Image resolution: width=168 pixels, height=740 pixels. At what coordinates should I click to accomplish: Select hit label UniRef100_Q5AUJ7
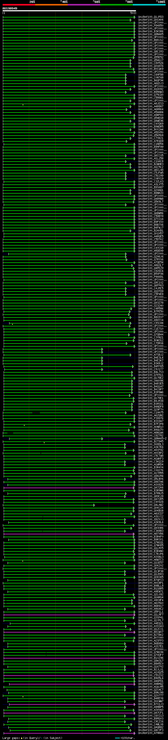[151, 60]
